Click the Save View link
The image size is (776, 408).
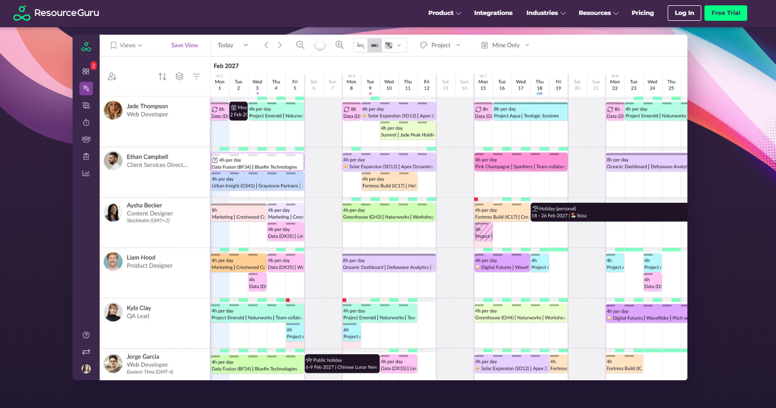[185, 45]
